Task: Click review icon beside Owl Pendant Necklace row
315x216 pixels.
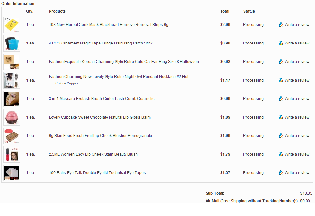Action: (x=281, y=80)
